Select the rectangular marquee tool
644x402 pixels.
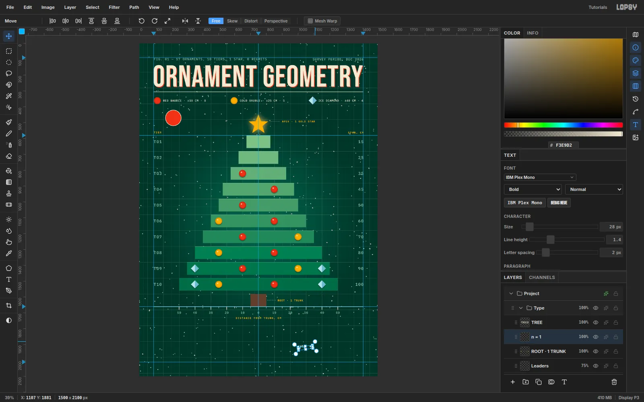(8, 51)
